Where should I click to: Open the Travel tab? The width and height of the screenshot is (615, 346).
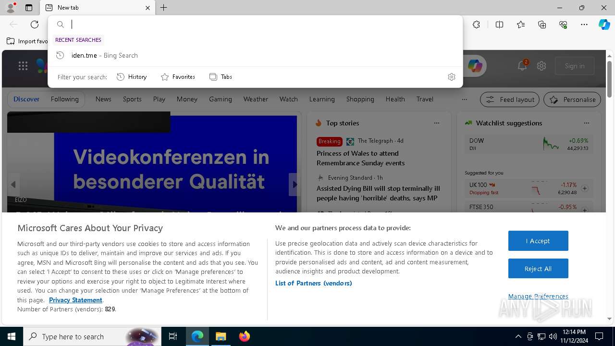[x=425, y=99]
